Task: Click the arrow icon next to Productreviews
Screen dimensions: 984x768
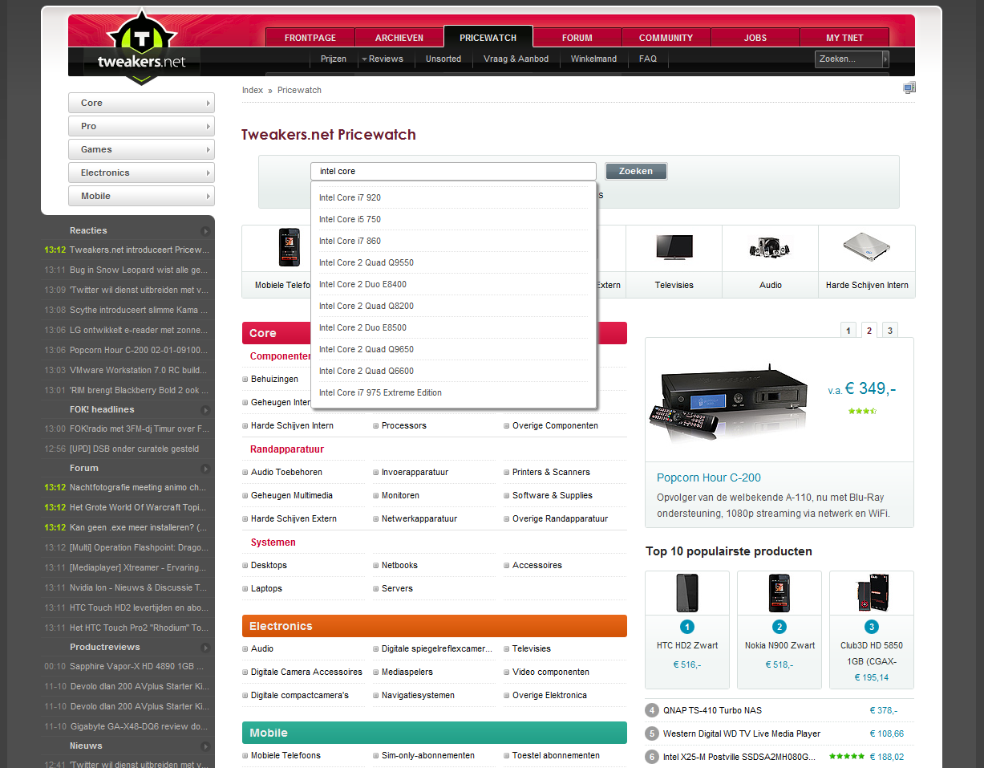Action: click(x=205, y=648)
